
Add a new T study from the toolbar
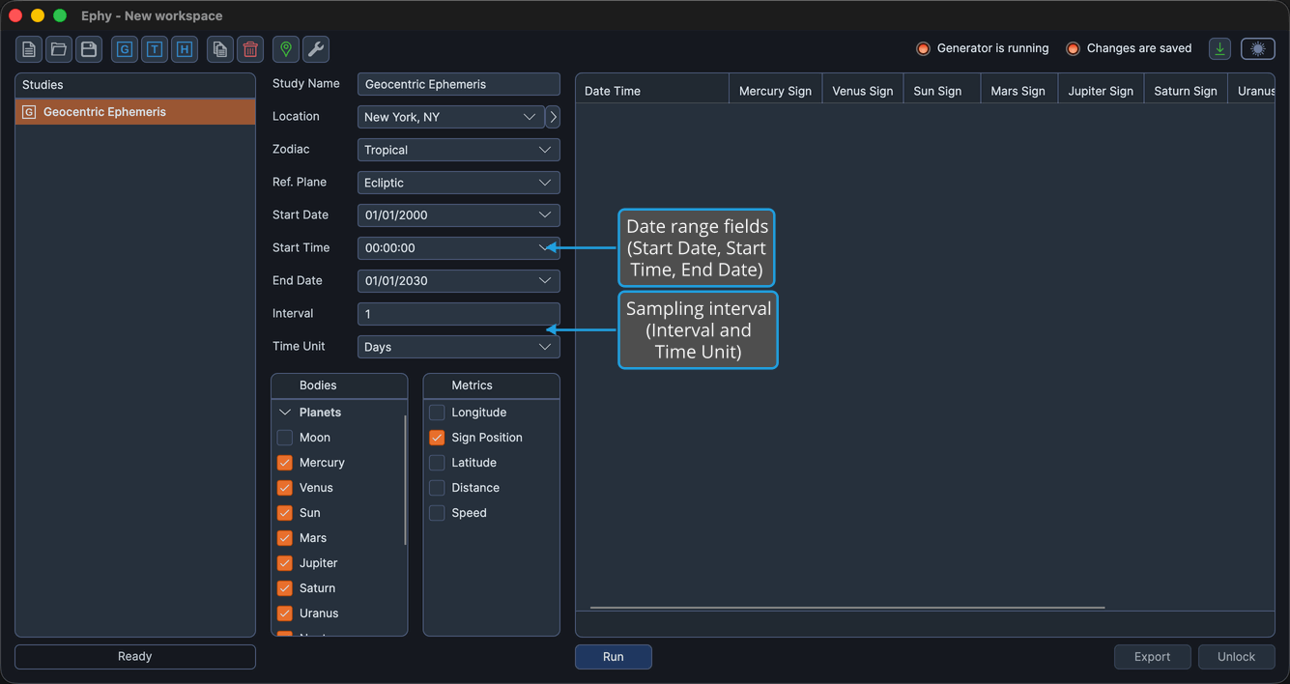[x=155, y=49]
